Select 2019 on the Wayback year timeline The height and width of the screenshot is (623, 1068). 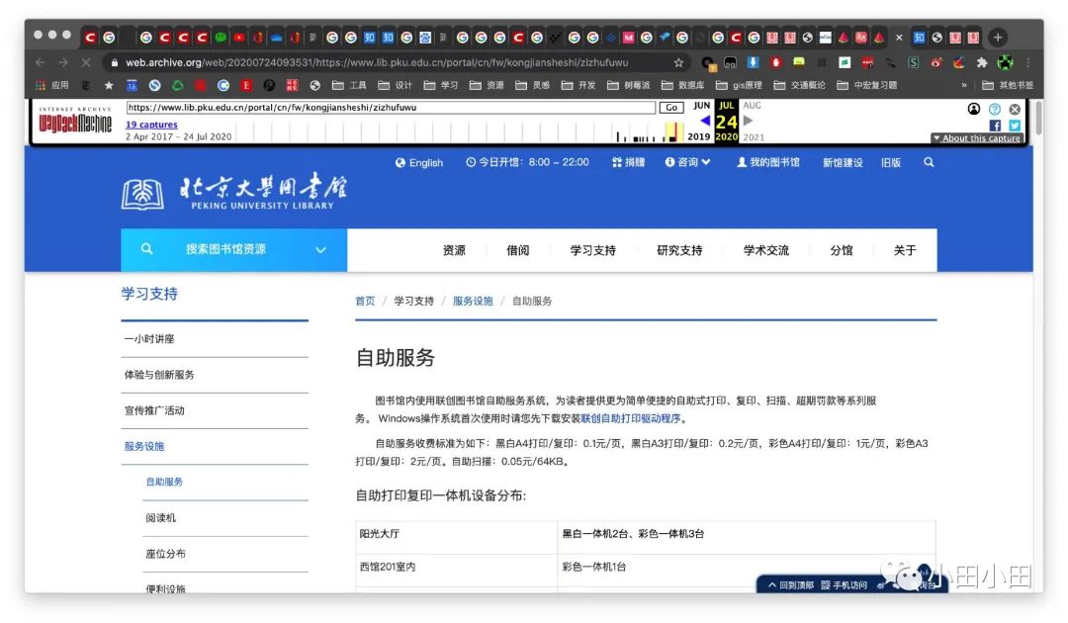(699, 136)
